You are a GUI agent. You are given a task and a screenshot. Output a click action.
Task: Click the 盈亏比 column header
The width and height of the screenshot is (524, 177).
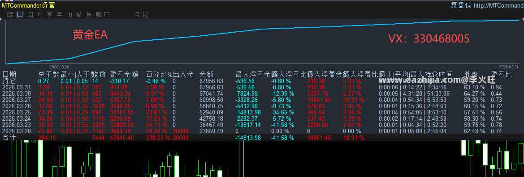501,74
